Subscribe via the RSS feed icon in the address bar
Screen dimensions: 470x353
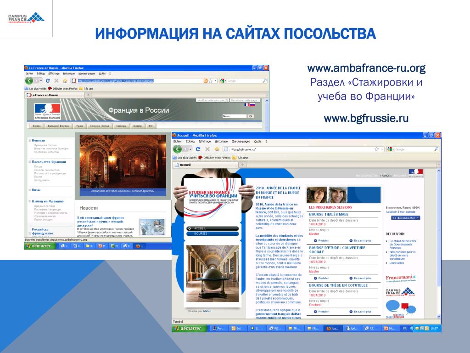point(205,81)
